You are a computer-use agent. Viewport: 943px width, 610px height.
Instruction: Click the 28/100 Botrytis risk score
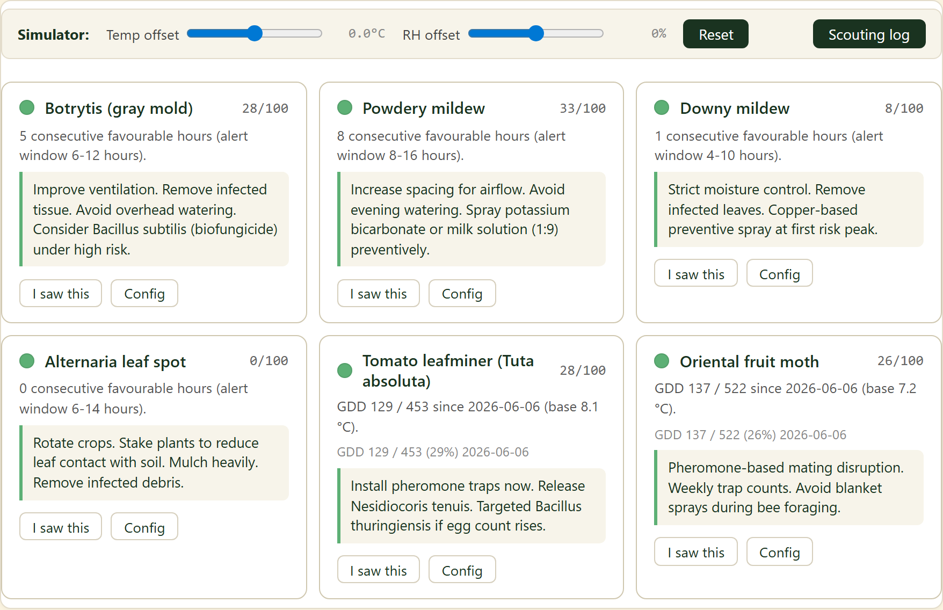pyautogui.click(x=265, y=108)
